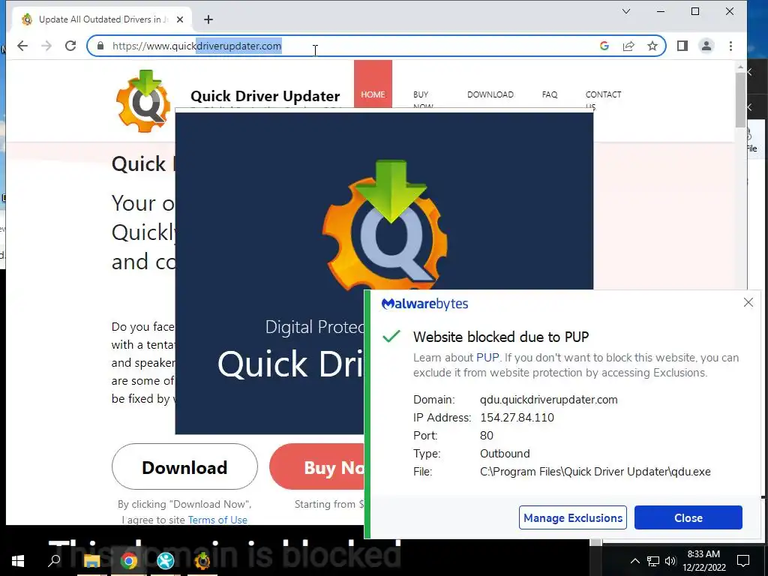This screenshot has width=768, height=576.
Task: Click the large Q gear splash image
Action: (x=385, y=226)
